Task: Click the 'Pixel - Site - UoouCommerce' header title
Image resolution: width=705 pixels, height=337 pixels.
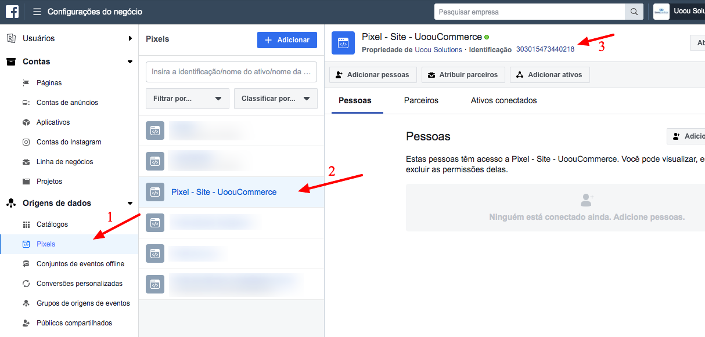Action: (x=422, y=37)
